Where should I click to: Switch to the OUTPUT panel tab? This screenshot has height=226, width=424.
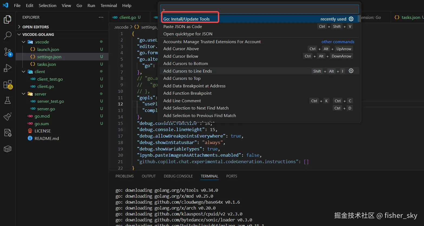click(x=149, y=176)
